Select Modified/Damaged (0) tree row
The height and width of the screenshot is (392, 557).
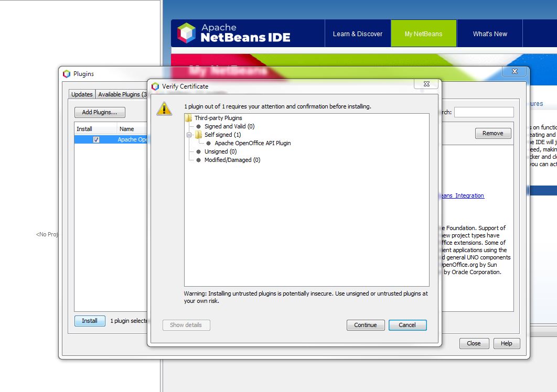[x=232, y=160]
